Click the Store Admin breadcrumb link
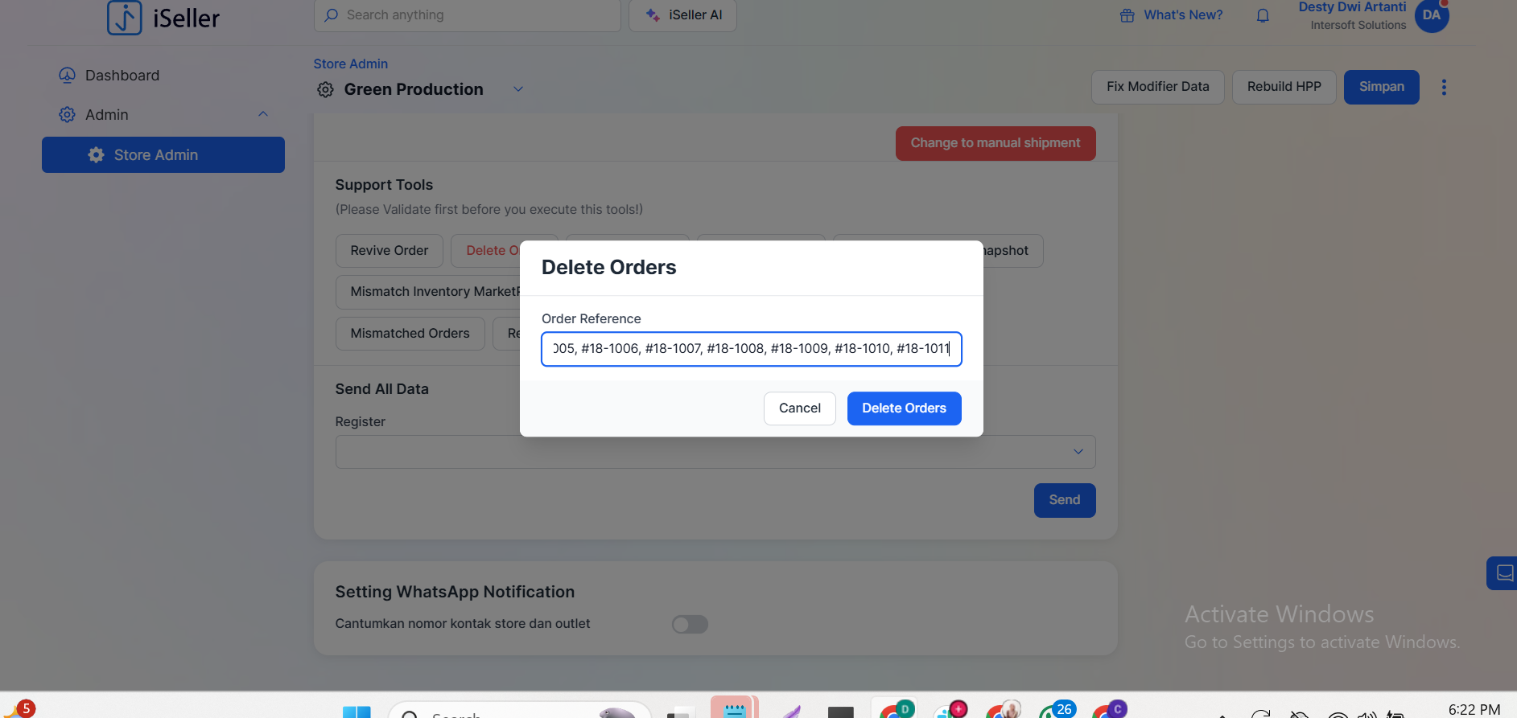Image resolution: width=1517 pixels, height=718 pixels. 350,64
